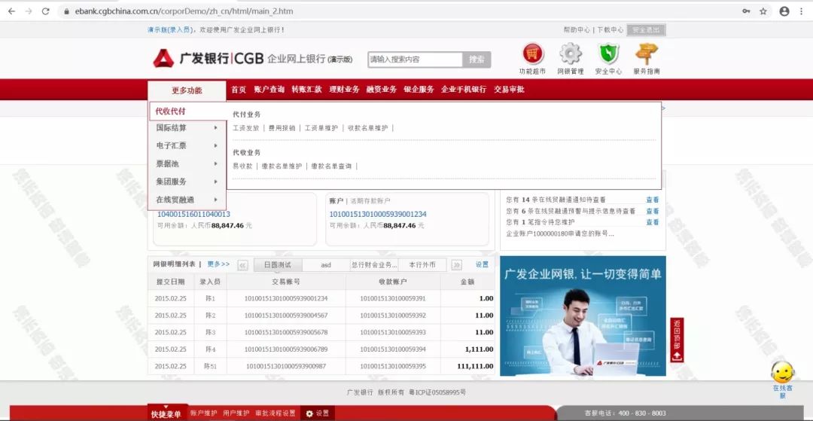
Task: Open the Chrome three-dot menu
Action: 802,11
